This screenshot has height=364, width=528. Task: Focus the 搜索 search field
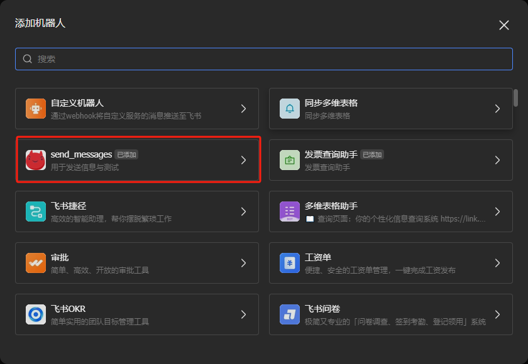264,59
